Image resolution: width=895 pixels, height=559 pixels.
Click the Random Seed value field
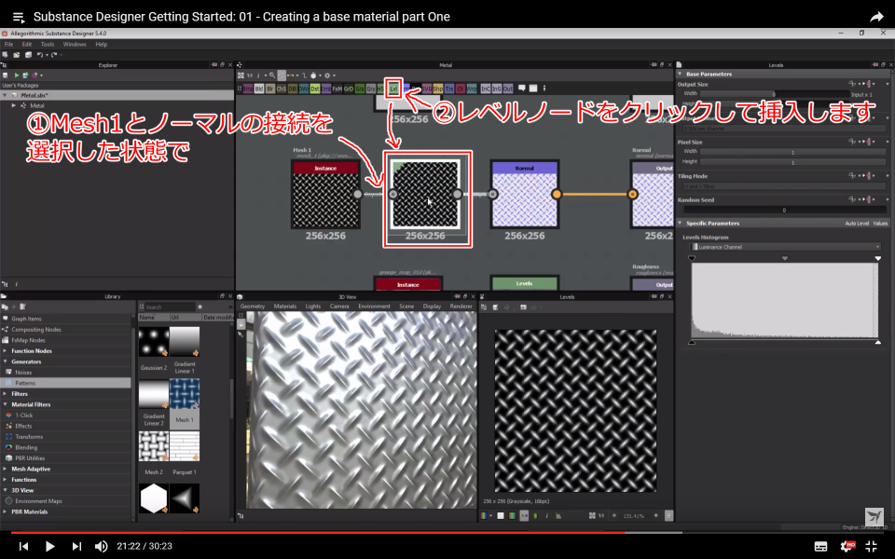[x=784, y=210]
